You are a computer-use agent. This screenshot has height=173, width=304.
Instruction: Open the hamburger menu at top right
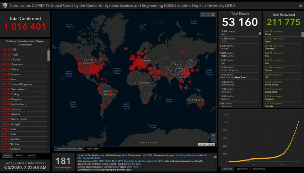point(301,5)
